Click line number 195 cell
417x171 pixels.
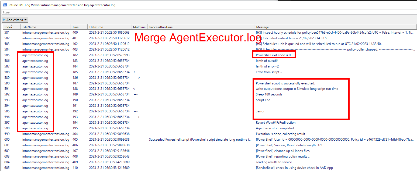tap(75, 128)
